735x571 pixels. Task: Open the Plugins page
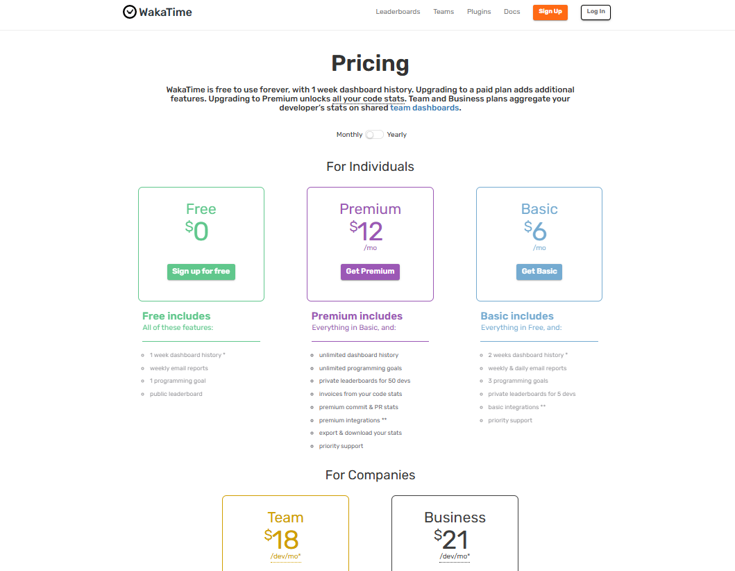479,11
